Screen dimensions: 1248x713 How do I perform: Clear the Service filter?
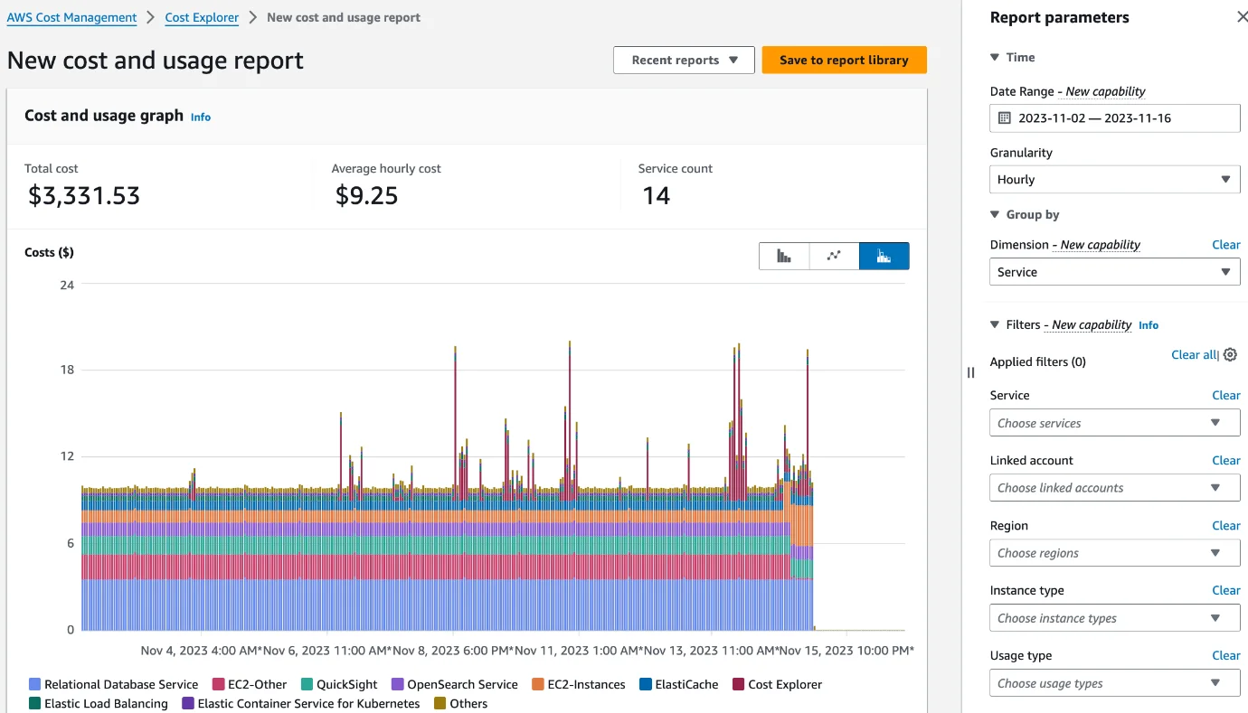pos(1226,395)
